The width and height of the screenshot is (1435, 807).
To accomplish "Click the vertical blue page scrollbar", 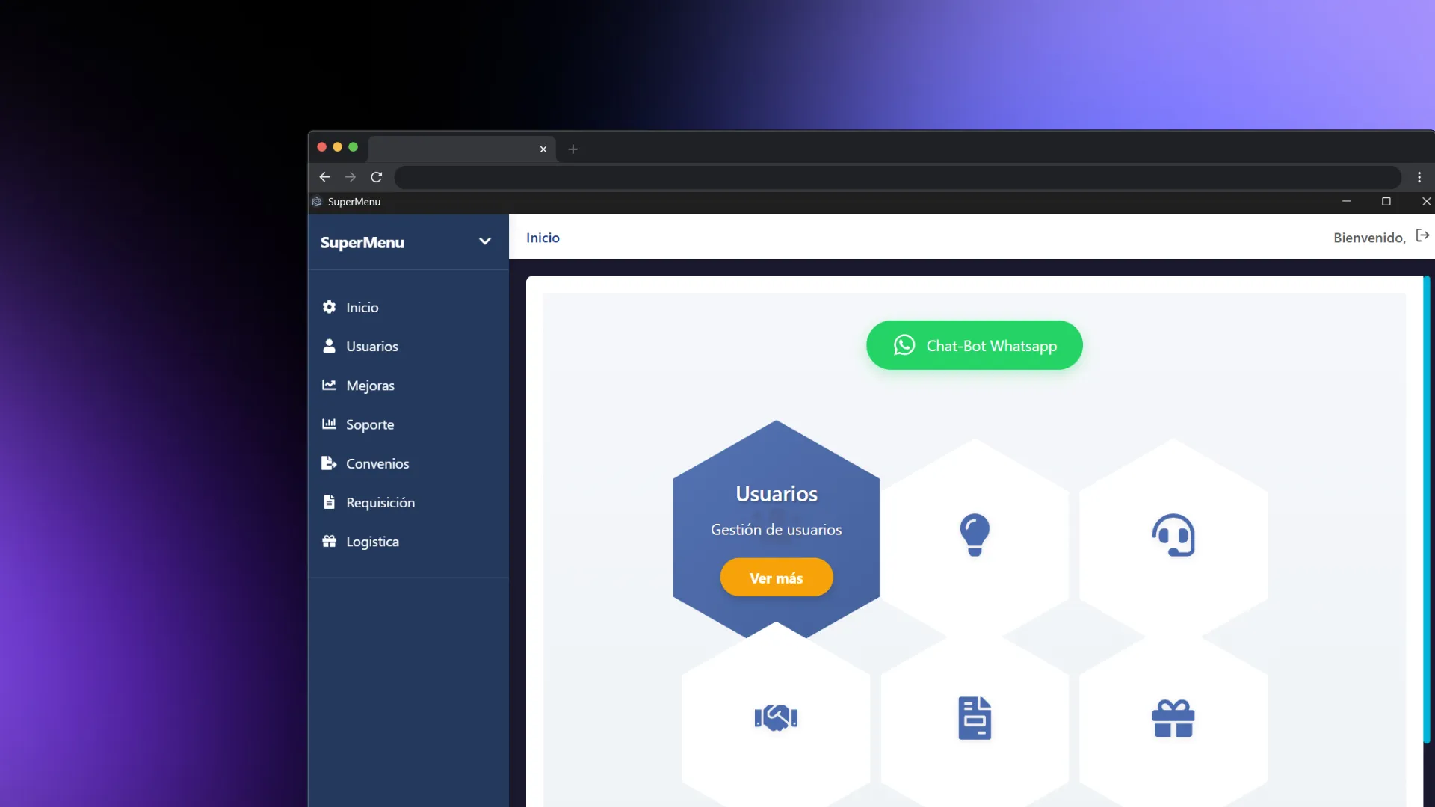I will [x=1426, y=508].
